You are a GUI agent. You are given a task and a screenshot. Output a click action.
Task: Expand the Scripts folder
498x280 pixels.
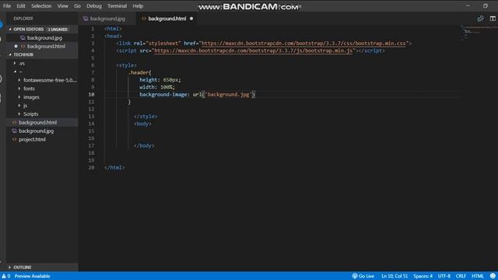pyautogui.click(x=30, y=114)
